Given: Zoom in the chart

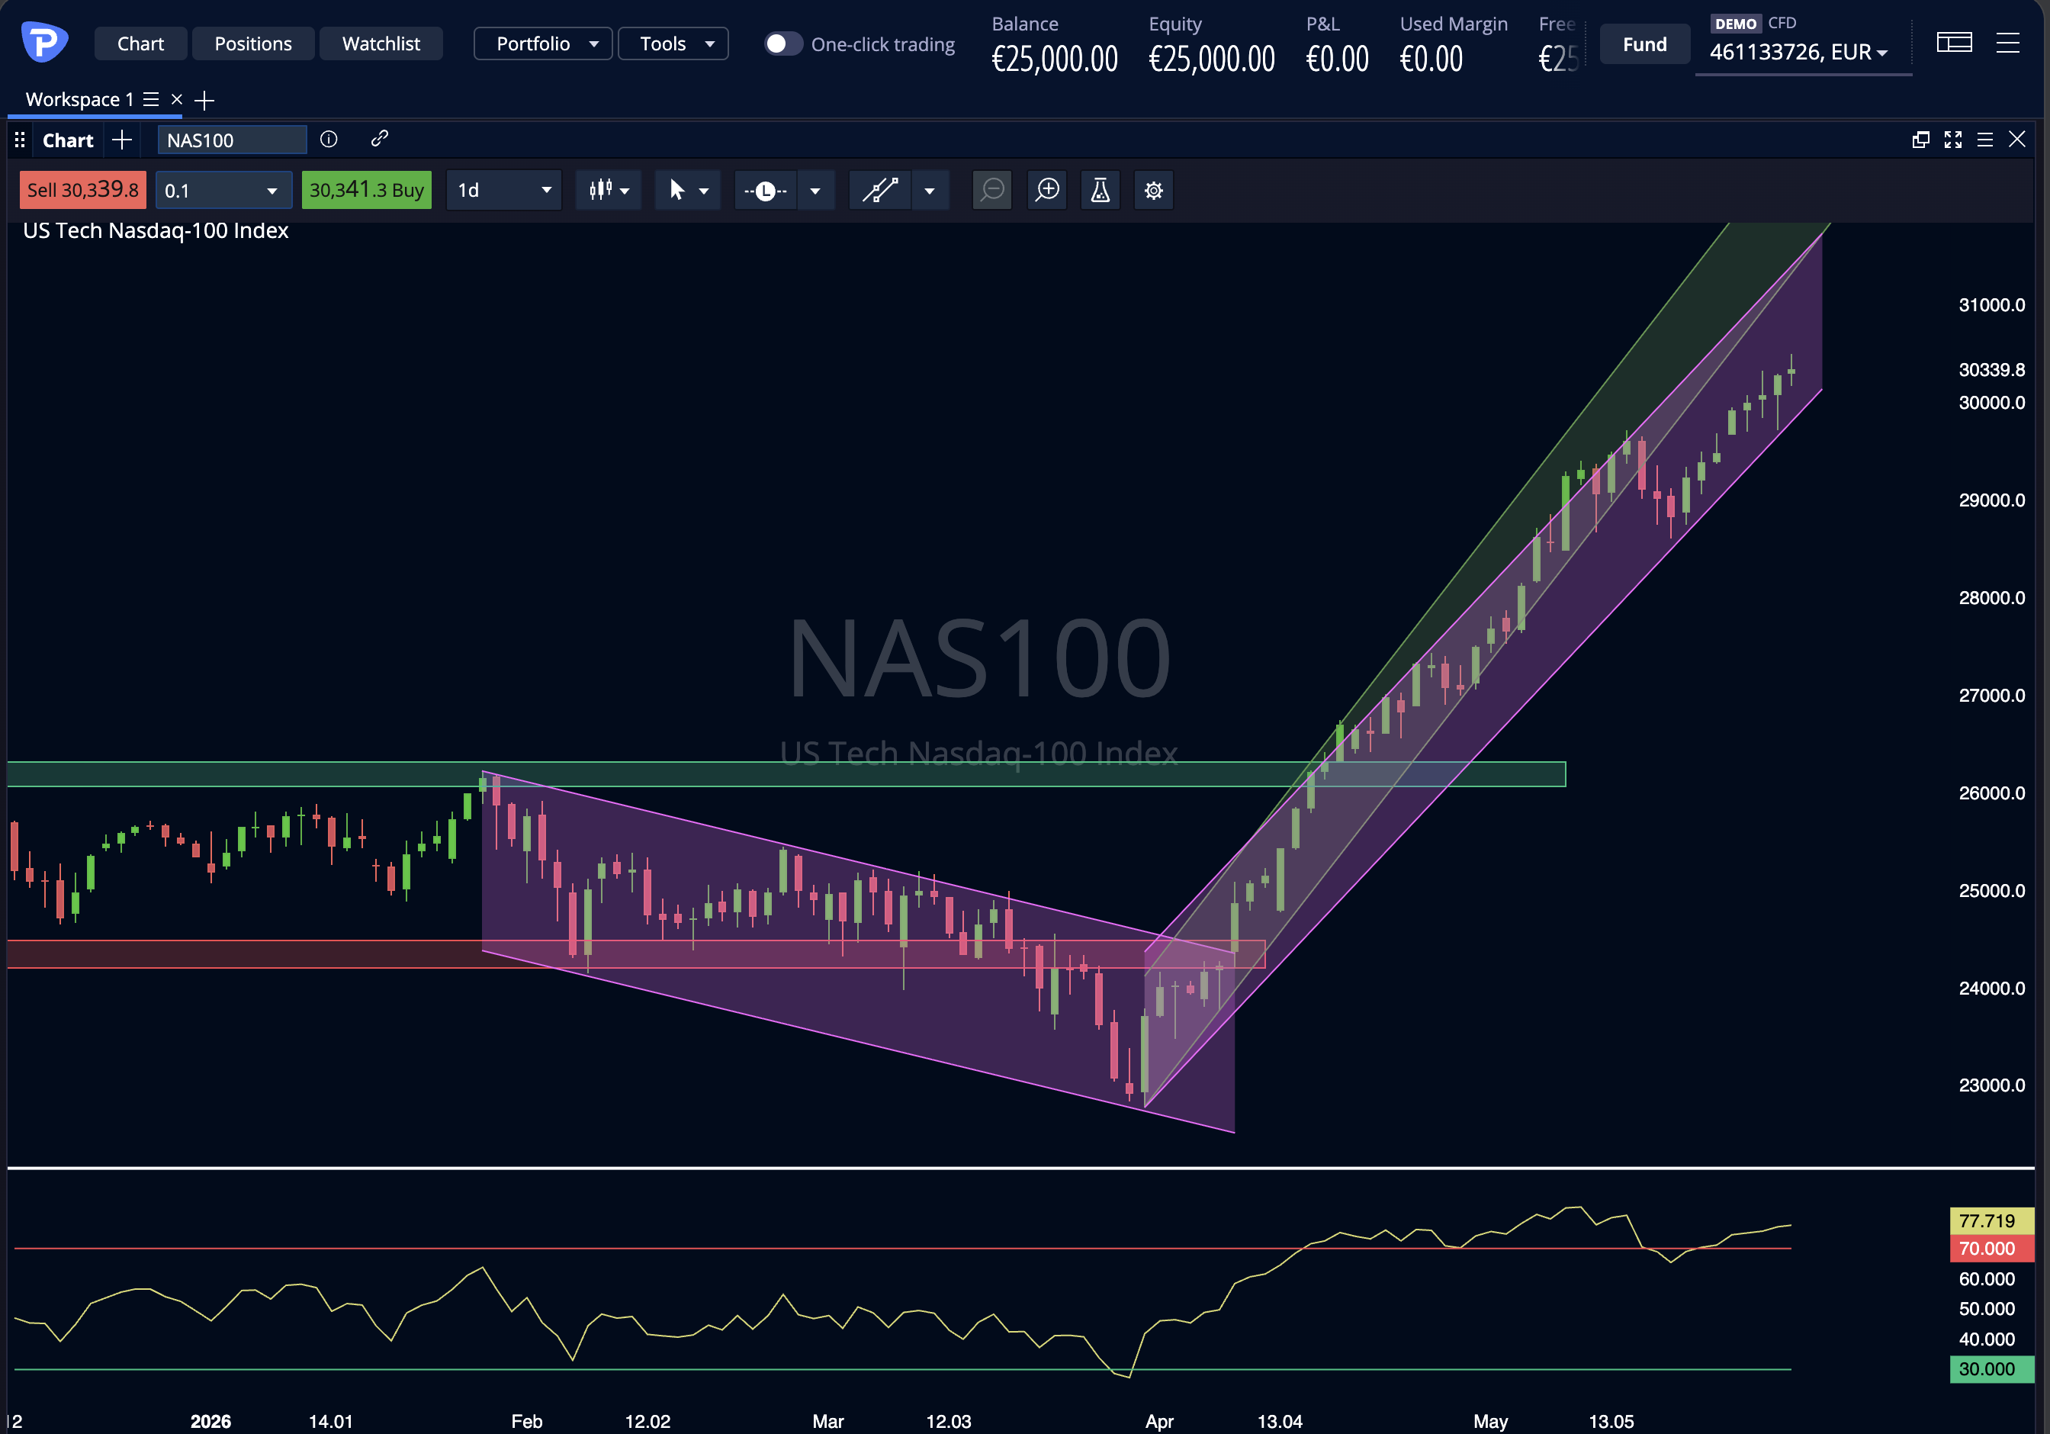Looking at the screenshot, I should pyautogui.click(x=1047, y=190).
